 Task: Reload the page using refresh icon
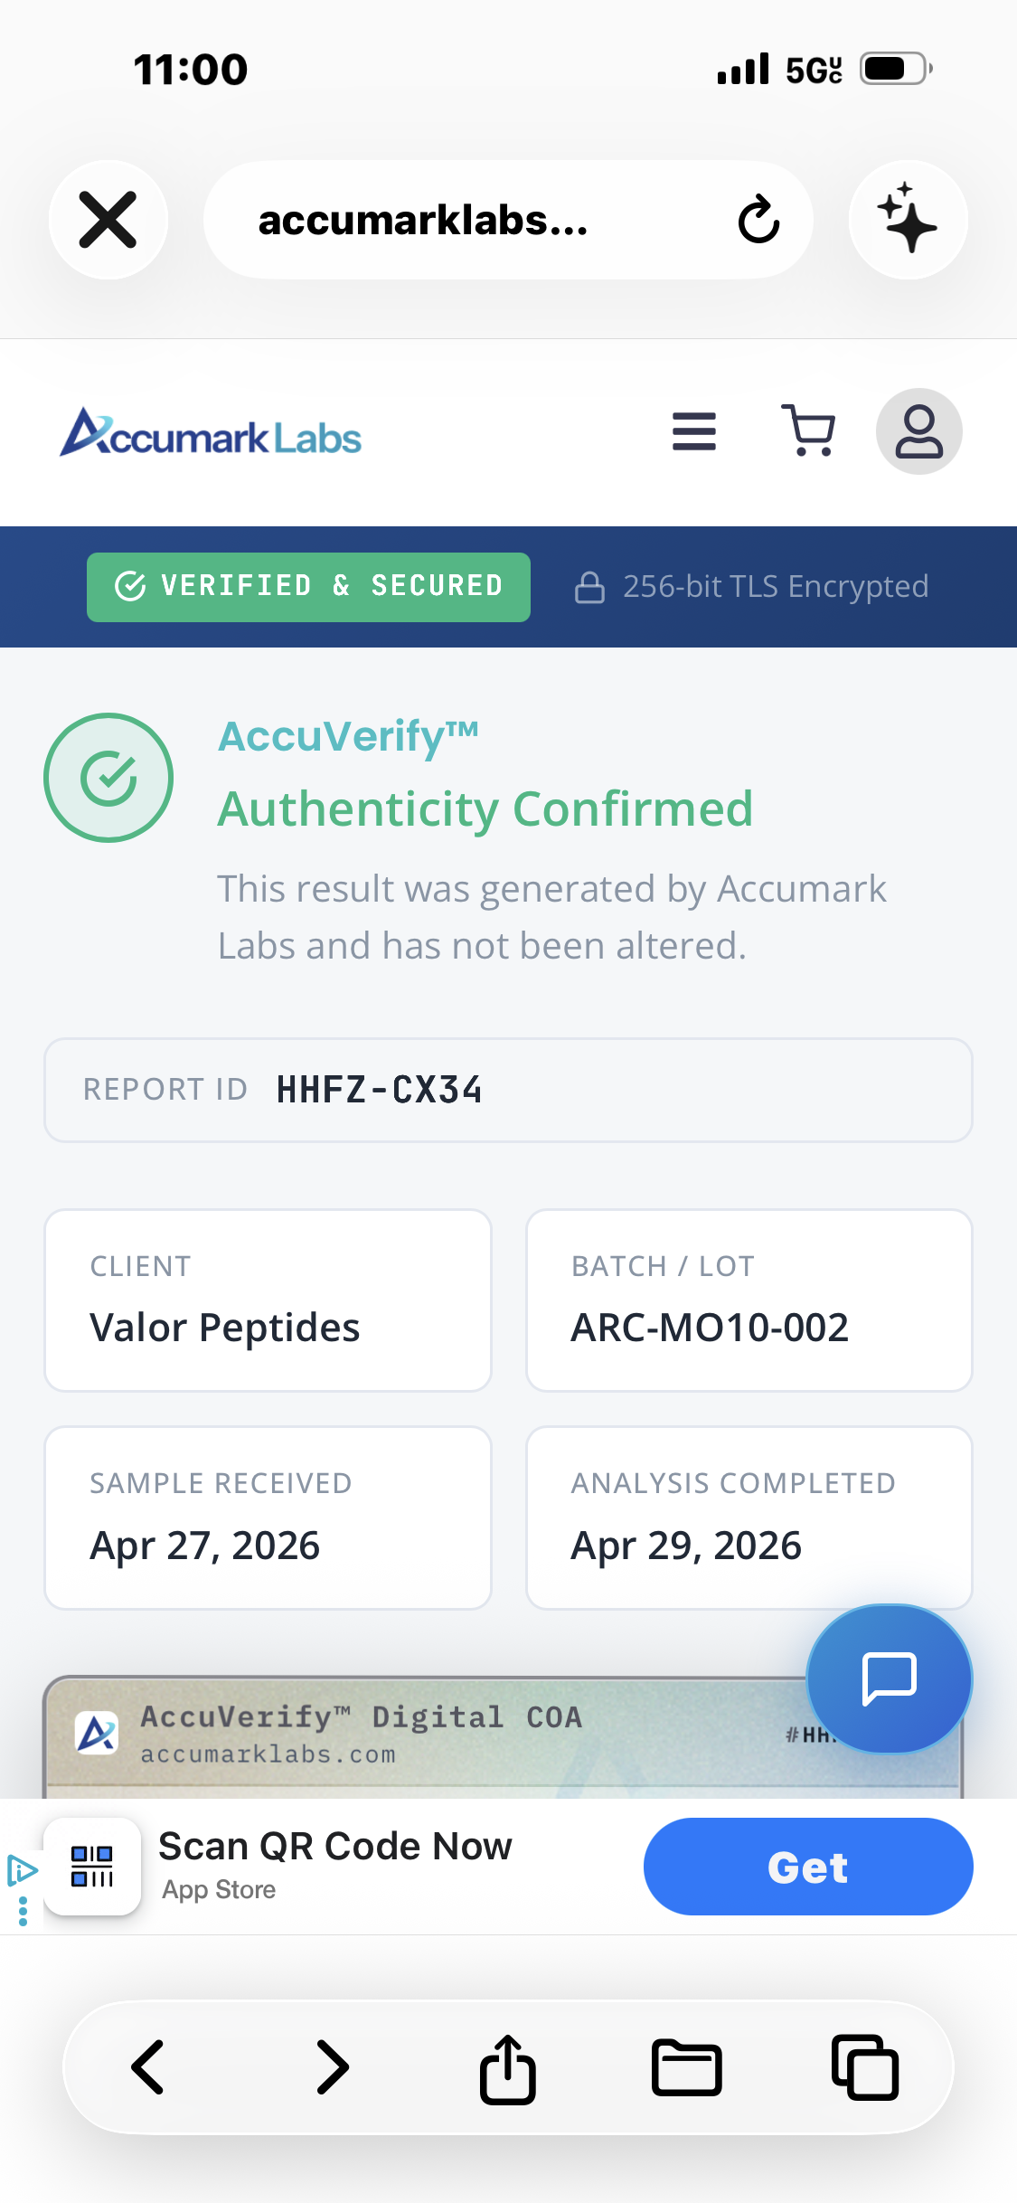tap(758, 220)
